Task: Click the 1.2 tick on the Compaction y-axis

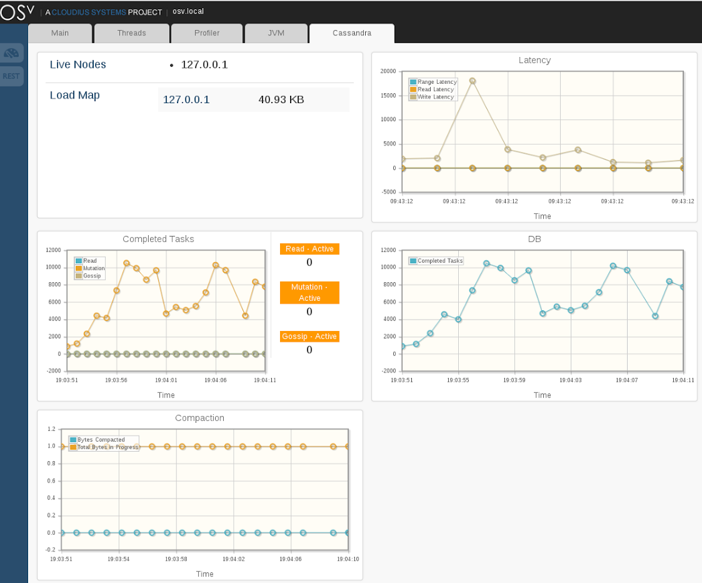Action: click(52, 429)
